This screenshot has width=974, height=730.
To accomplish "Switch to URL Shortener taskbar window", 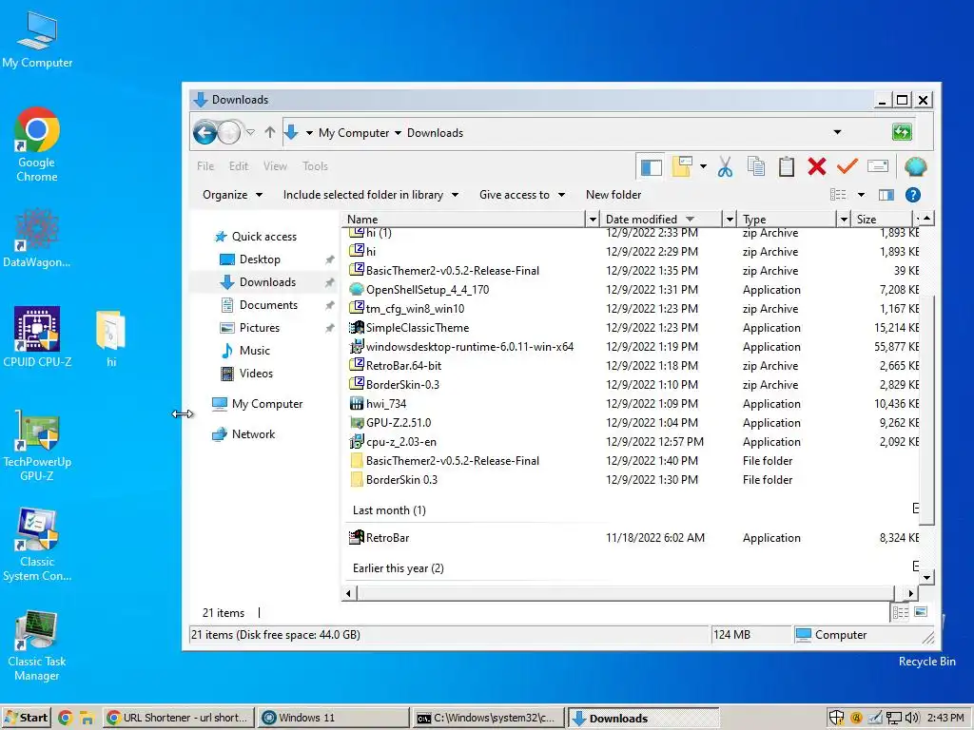I will [x=179, y=718].
